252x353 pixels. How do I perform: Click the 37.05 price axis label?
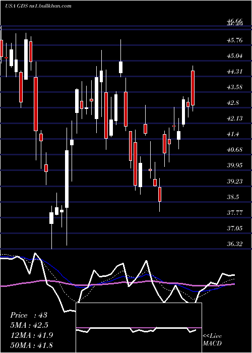tap(235, 228)
